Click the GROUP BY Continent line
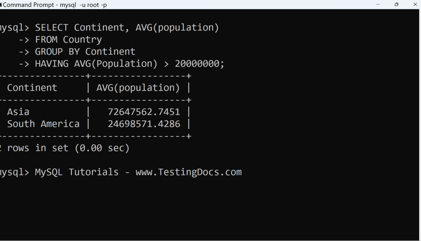Image resolution: width=421 pixels, height=241 pixels. [85, 51]
